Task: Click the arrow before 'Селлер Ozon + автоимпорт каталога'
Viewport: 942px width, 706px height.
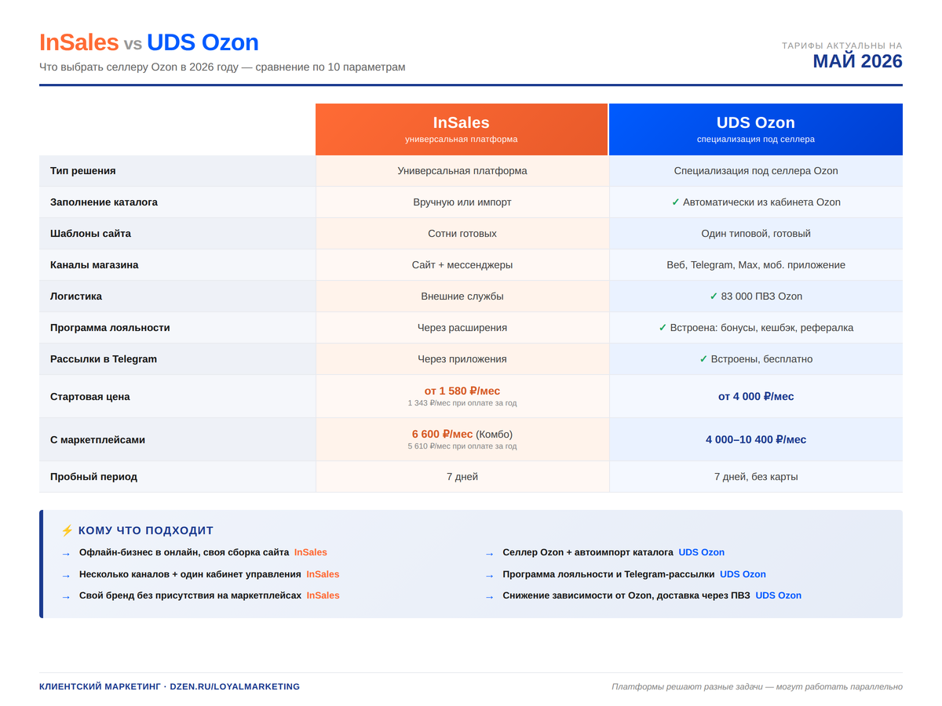Action: tap(490, 554)
